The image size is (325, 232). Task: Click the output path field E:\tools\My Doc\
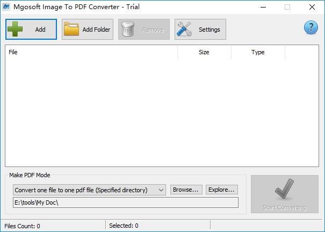tap(126, 202)
